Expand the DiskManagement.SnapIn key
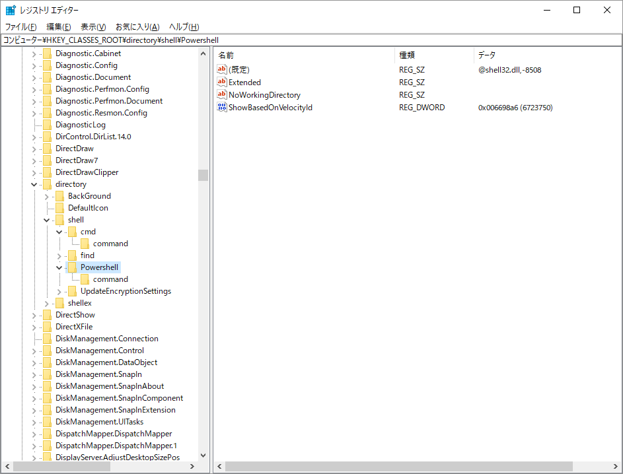The image size is (623, 474). 34,375
